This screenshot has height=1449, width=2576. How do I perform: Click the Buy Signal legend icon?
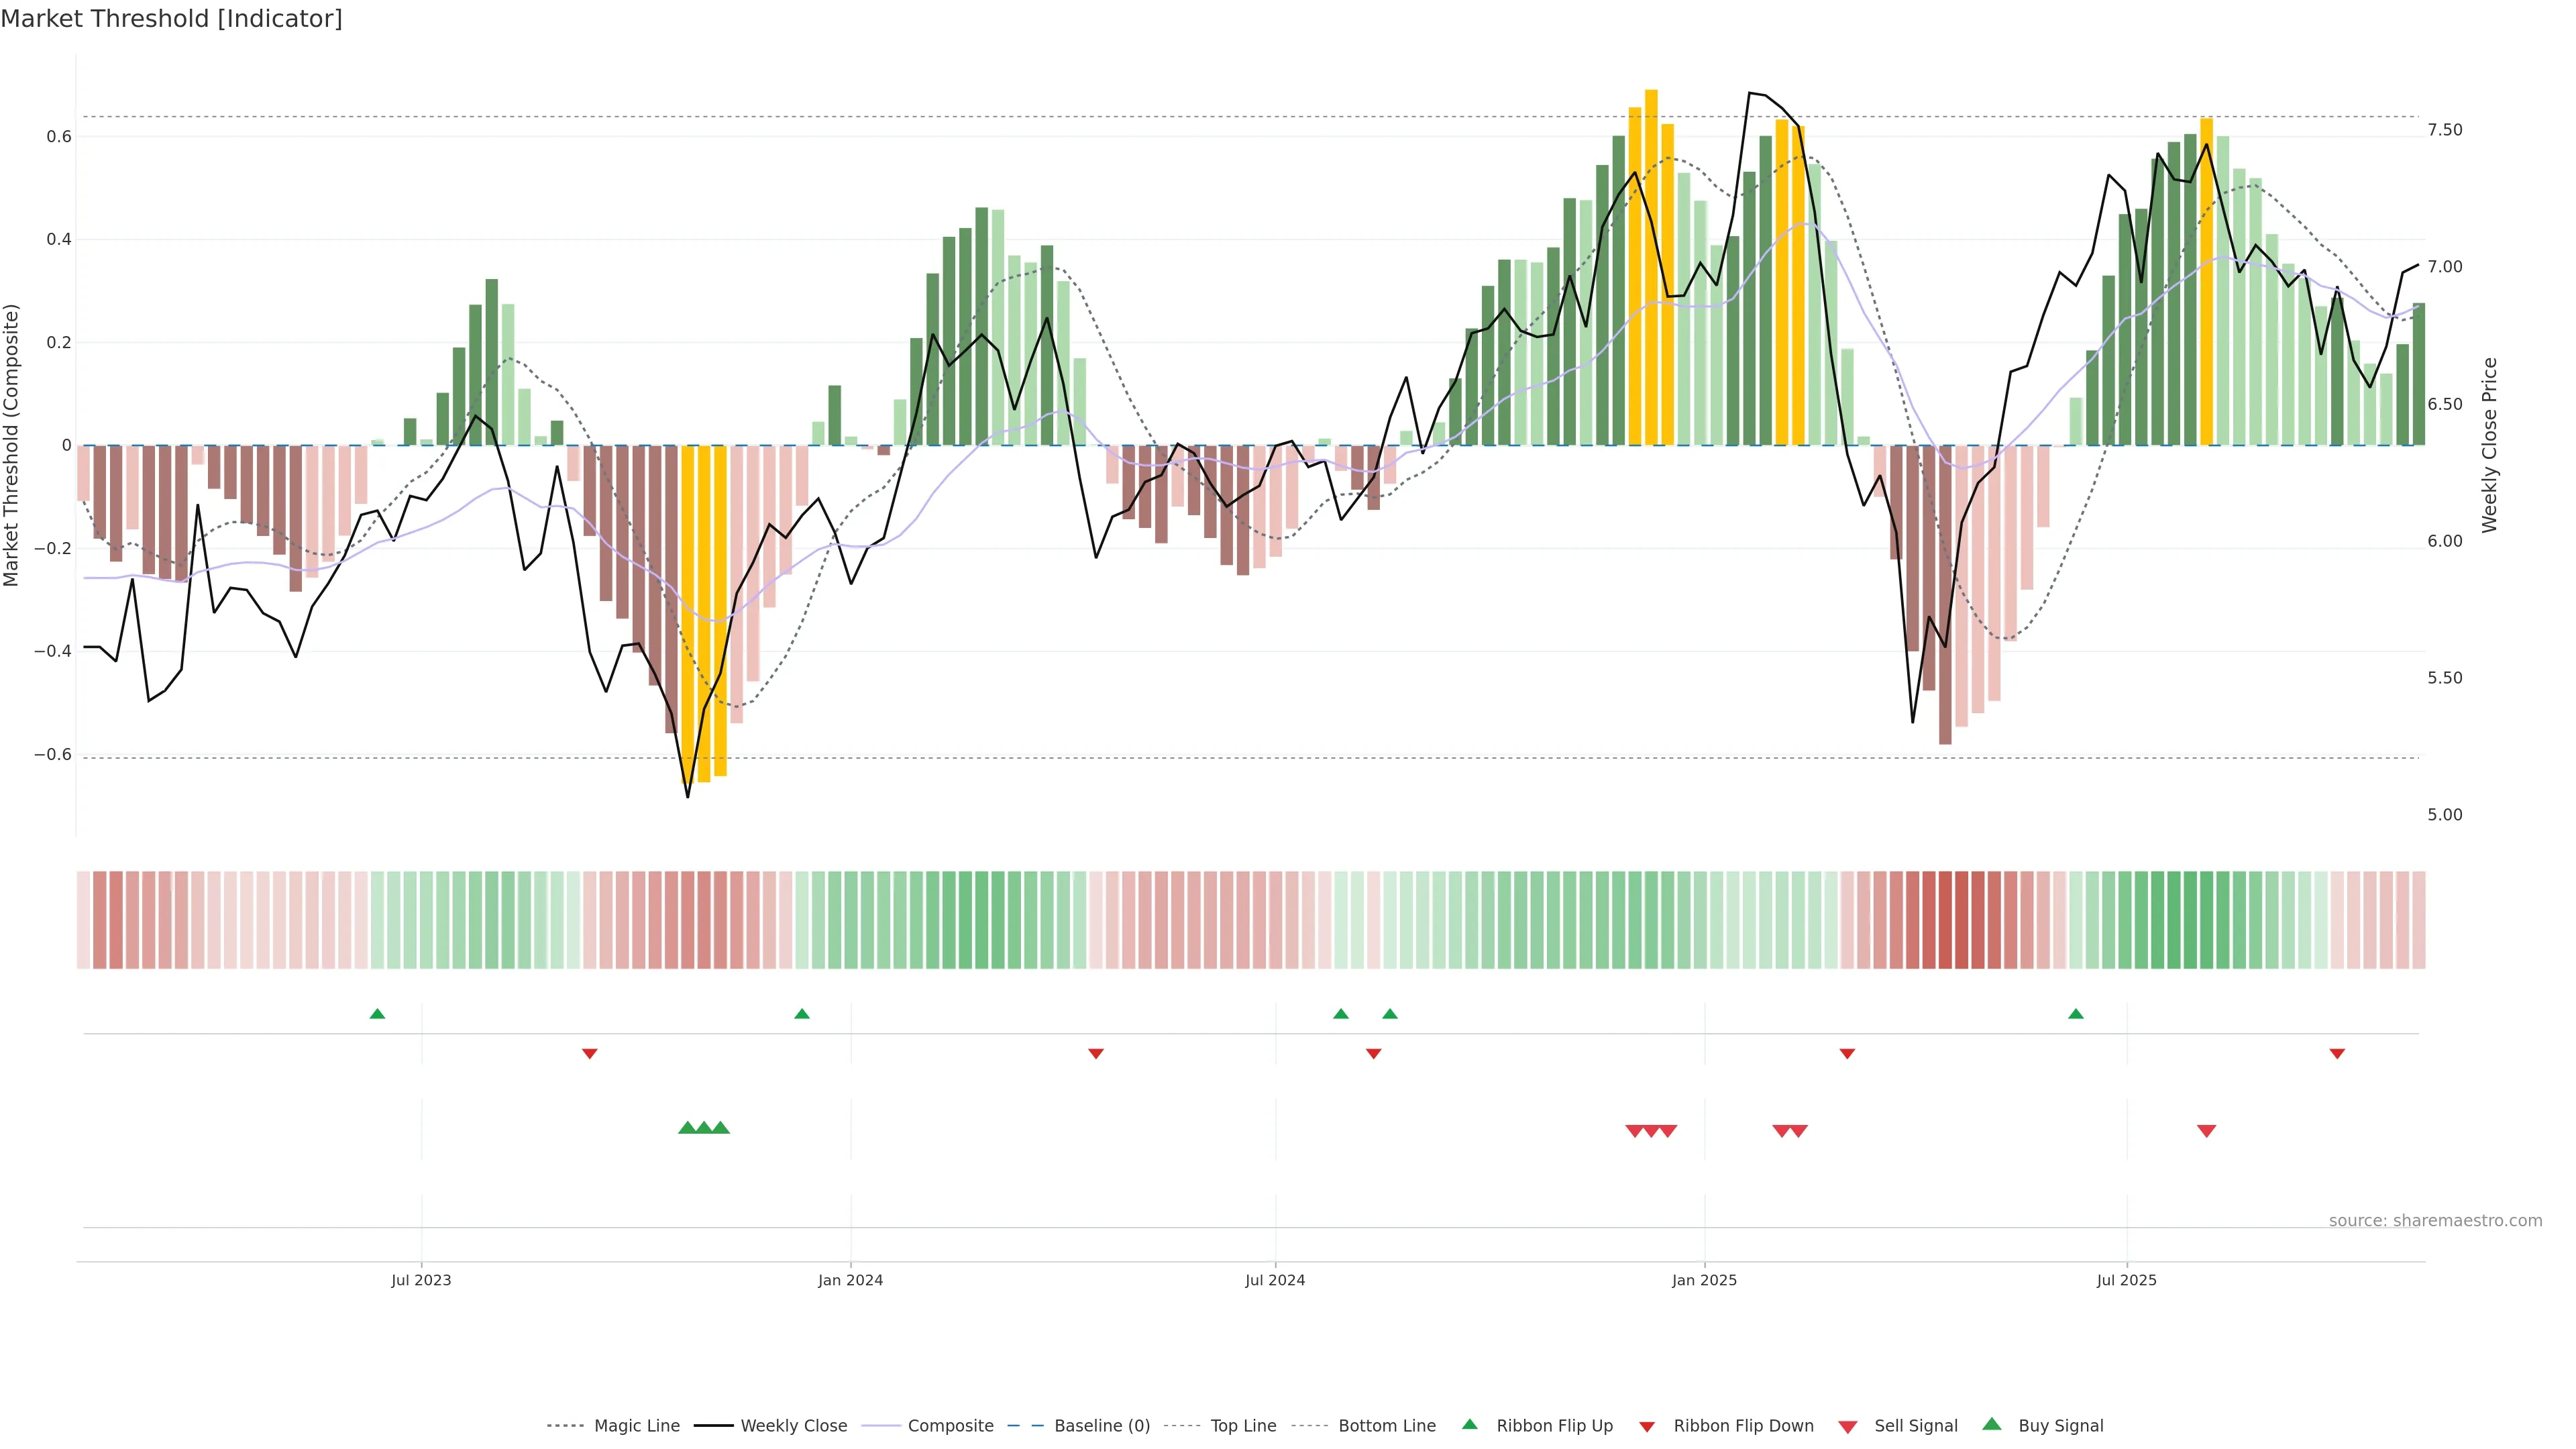tap(1992, 1424)
